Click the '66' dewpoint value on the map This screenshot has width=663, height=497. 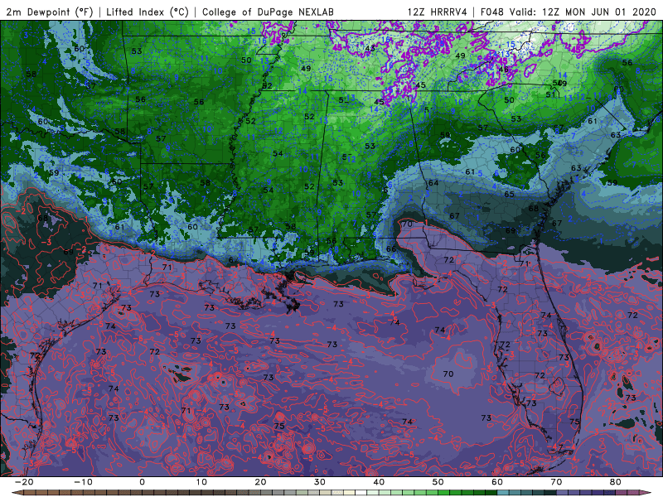pyautogui.click(x=391, y=249)
